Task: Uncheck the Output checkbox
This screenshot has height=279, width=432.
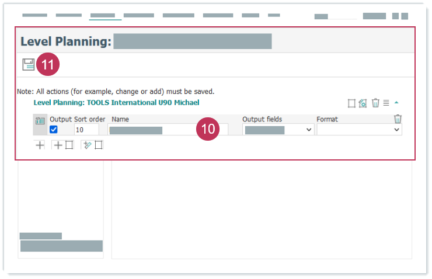Action: pos(54,130)
